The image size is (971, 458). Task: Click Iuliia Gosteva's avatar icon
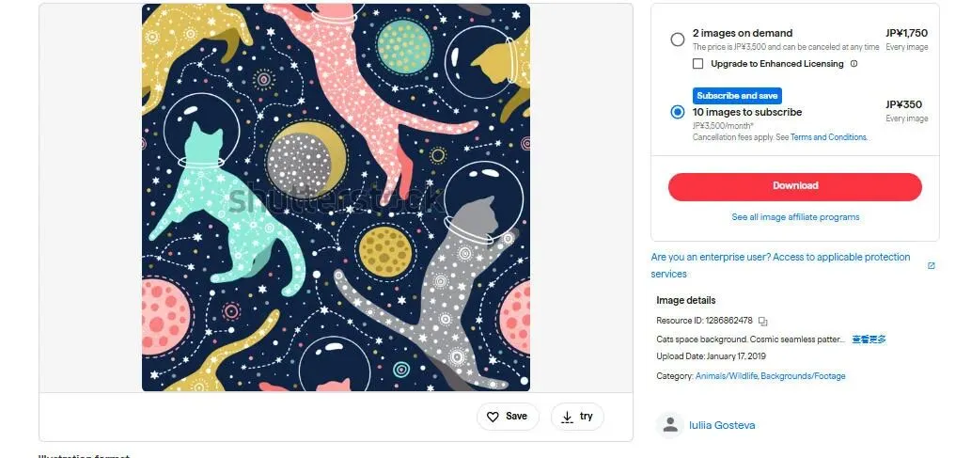point(669,425)
